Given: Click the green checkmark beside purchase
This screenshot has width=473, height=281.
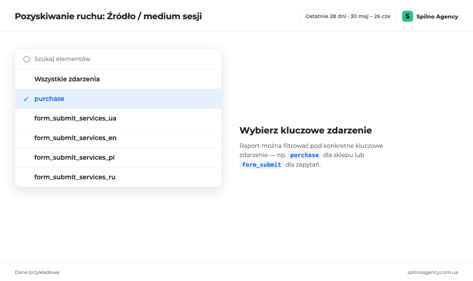Looking at the screenshot, I should 26,99.
